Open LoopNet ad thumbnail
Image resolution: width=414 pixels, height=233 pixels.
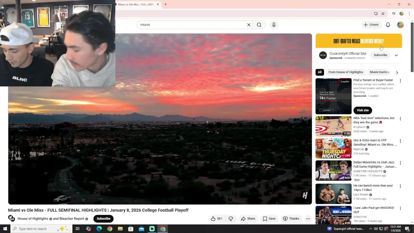[333, 96]
